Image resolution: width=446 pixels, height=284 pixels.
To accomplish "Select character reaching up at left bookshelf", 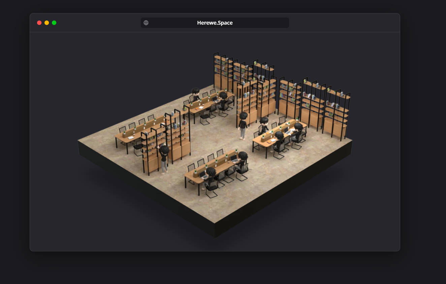I will (164, 158).
